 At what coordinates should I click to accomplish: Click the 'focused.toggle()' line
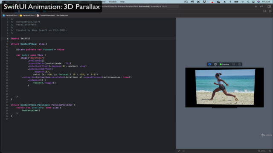tap(44, 83)
